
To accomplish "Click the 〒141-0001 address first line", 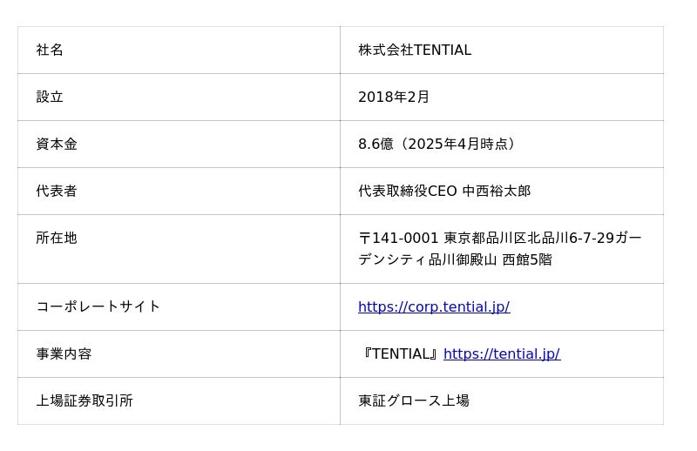I will [398, 239].
